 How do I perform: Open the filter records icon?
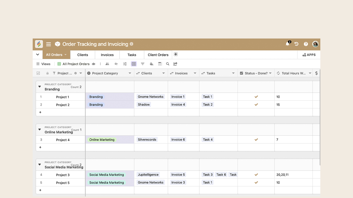pyautogui.click(x=142, y=64)
